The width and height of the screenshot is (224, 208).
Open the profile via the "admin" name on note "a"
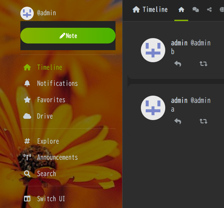coord(179,101)
